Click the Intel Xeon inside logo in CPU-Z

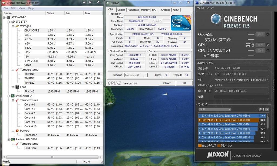(x=181, y=23)
